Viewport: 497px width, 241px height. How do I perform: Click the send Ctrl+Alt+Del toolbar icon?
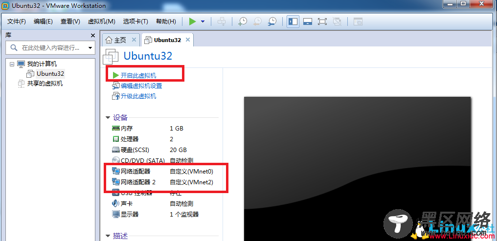[x=222, y=22]
